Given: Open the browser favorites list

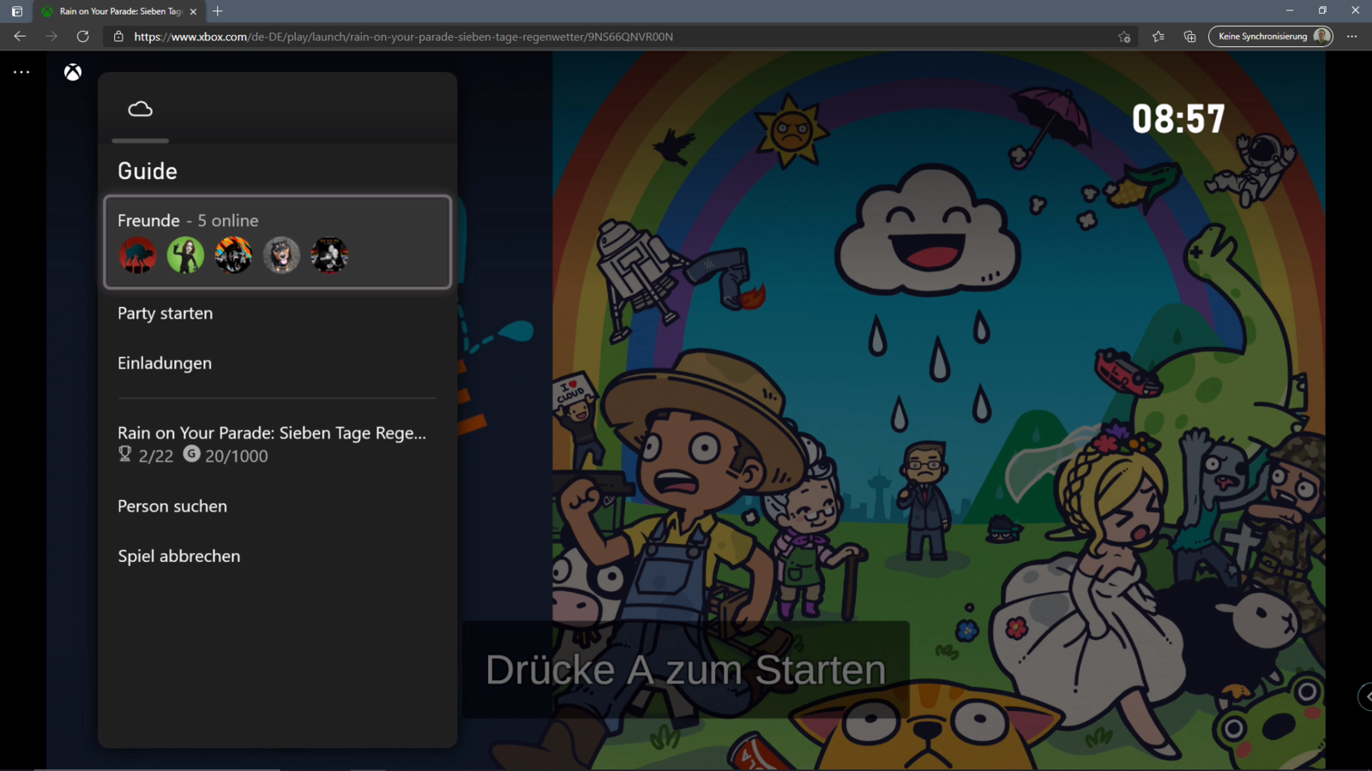Looking at the screenshot, I should click(x=1158, y=36).
